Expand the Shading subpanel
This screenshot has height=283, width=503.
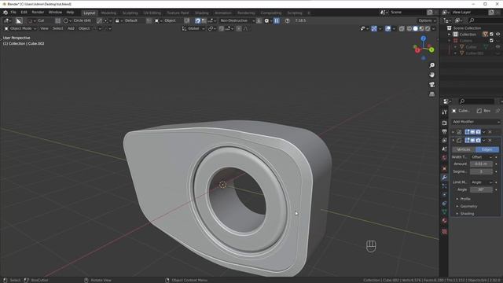pos(467,214)
